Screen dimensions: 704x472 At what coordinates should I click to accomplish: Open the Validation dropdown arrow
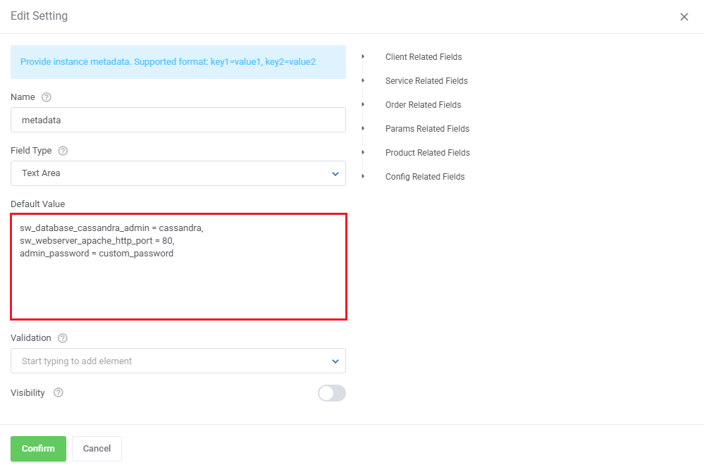(335, 361)
